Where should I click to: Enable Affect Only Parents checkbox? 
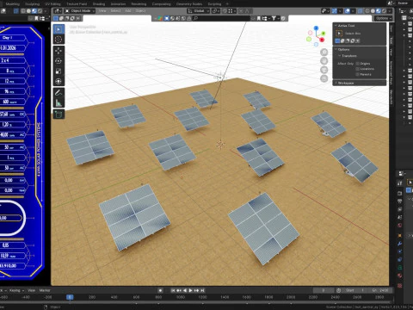point(358,74)
